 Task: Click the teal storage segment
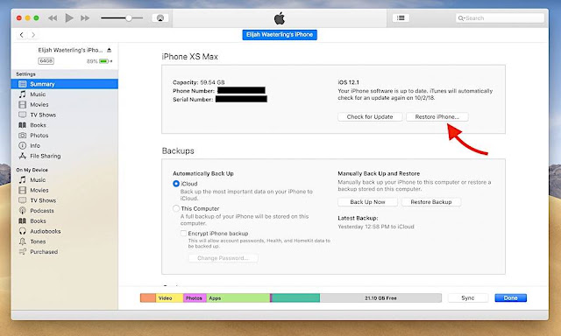click(x=296, y=297)
